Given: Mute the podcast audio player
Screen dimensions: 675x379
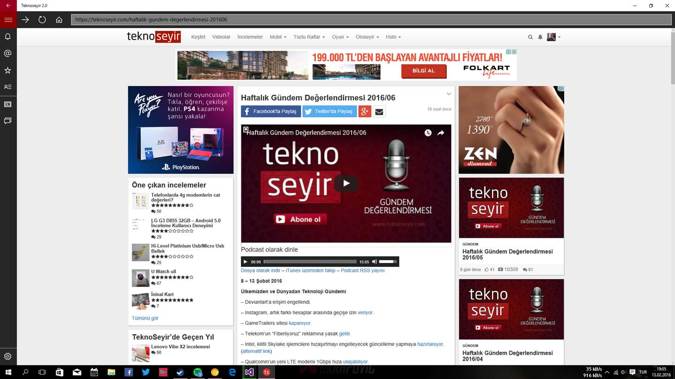Looking at the screenshot, I should 374,262.
